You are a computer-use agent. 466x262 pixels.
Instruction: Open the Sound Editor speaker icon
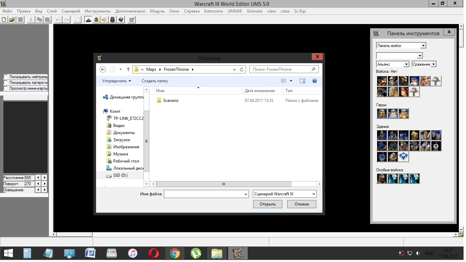click(x=105, y=20)
